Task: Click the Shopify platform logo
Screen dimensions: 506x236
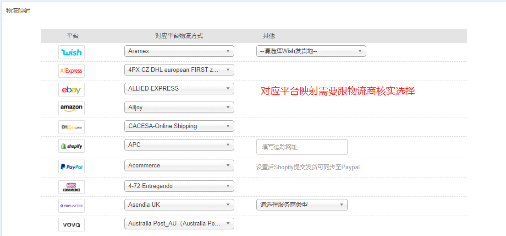Action: click(71, 146)
